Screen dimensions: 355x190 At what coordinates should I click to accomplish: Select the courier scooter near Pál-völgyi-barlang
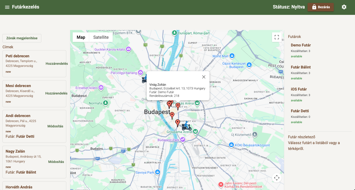[x=144, y=79]
